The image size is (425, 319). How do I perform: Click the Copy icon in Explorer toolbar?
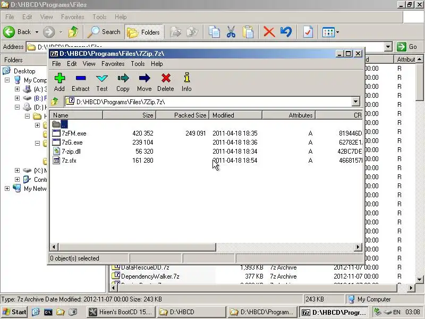click(x=214, y=32)
